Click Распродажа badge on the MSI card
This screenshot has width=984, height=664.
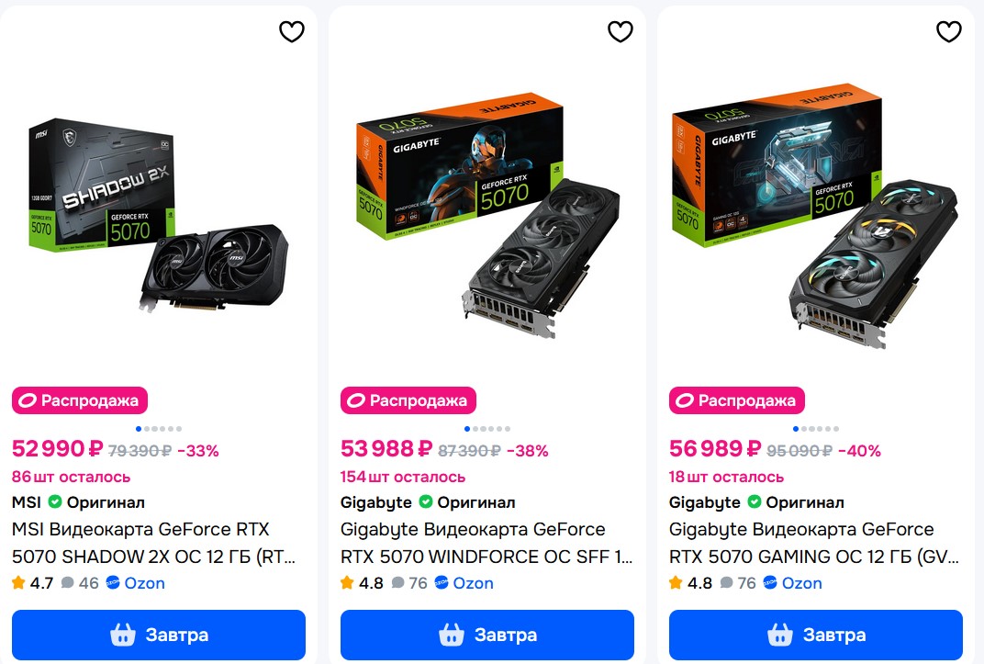[x=80, y=400]
